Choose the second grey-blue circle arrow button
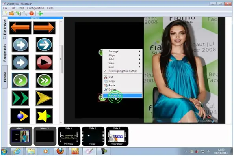The width and height of the screenshot is (234, 157). point(20,62)
